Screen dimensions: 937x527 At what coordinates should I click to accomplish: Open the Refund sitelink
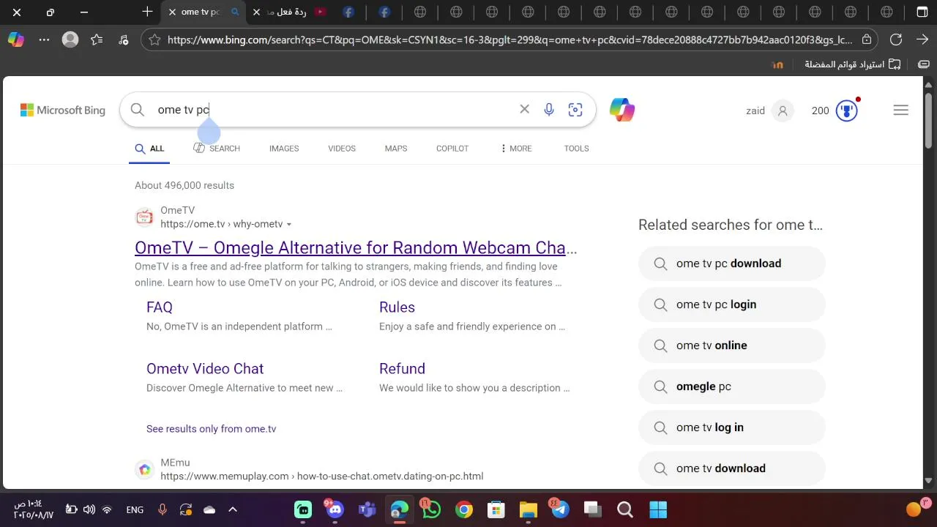tap(402, 369)
